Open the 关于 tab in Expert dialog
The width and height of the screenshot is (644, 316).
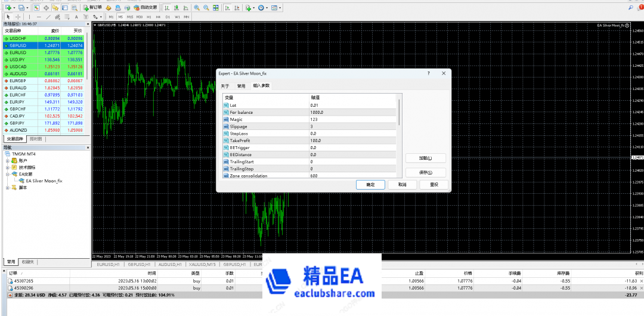click(x=225, y=86)
